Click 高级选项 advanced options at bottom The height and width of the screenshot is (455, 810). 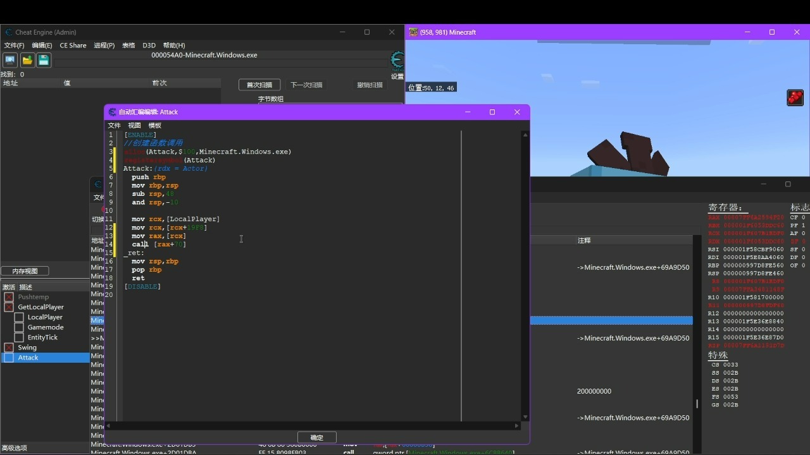tap(15, 448)
